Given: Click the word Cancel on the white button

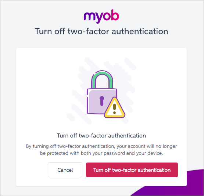Looking at the screenshot, I should [x=65, y=170].
